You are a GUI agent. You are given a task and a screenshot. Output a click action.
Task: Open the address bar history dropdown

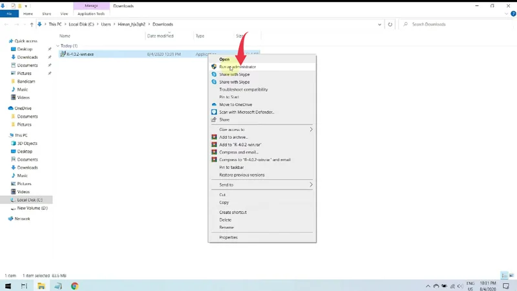coord(379,25)
